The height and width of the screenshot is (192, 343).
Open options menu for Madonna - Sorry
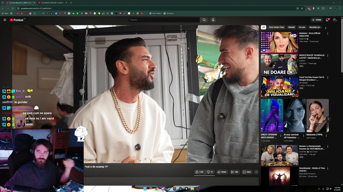tap(327, 34)
